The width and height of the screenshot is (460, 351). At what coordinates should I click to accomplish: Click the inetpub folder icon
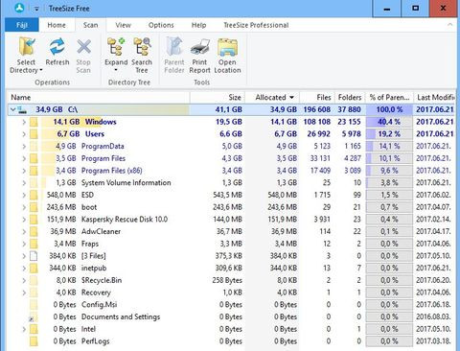pyautogui.click(x=34, y=269)
